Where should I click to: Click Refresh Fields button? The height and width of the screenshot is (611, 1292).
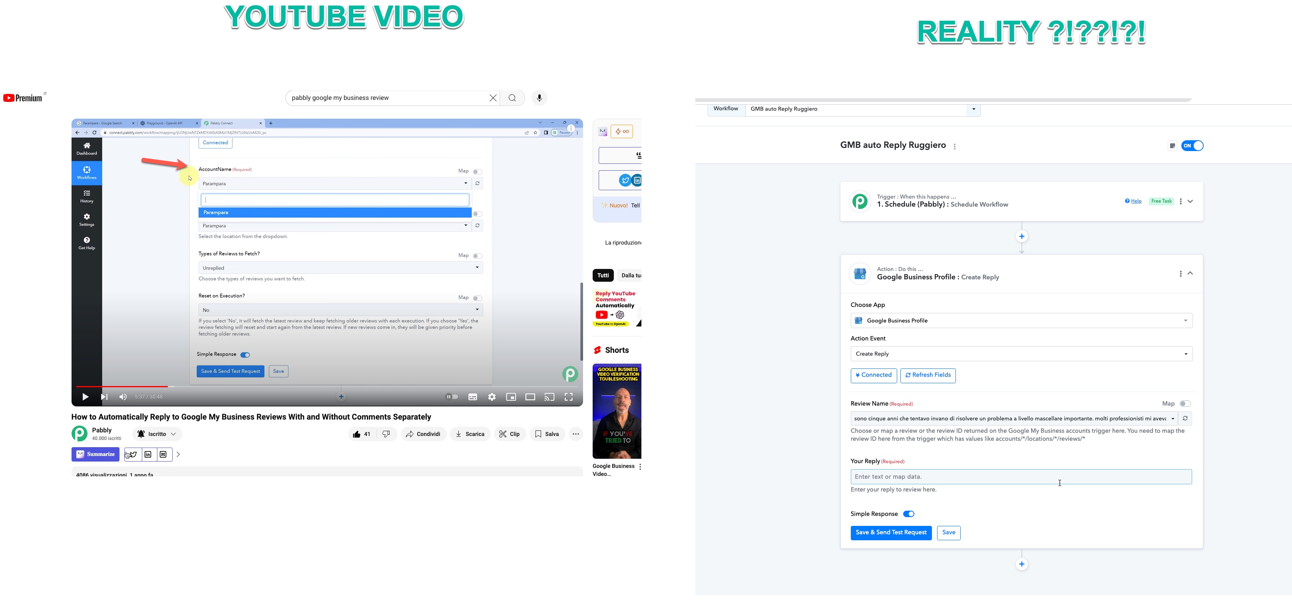coord(928,375)
